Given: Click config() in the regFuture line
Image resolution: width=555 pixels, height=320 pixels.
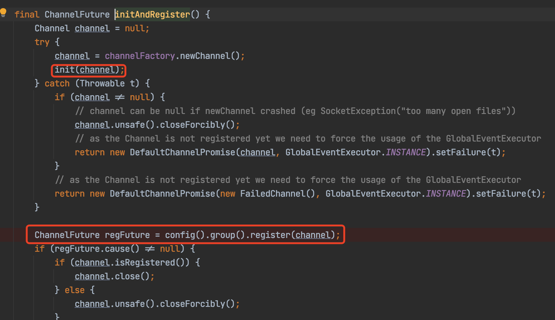Looking at the screenshot, I should coord(185,235).
